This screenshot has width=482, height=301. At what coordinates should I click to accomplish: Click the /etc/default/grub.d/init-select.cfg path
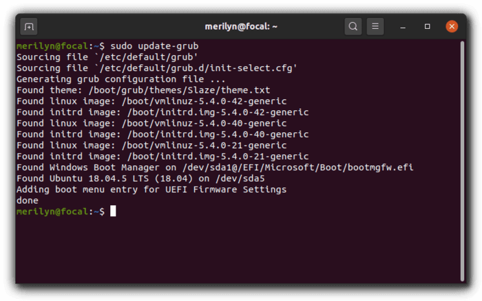196,68
